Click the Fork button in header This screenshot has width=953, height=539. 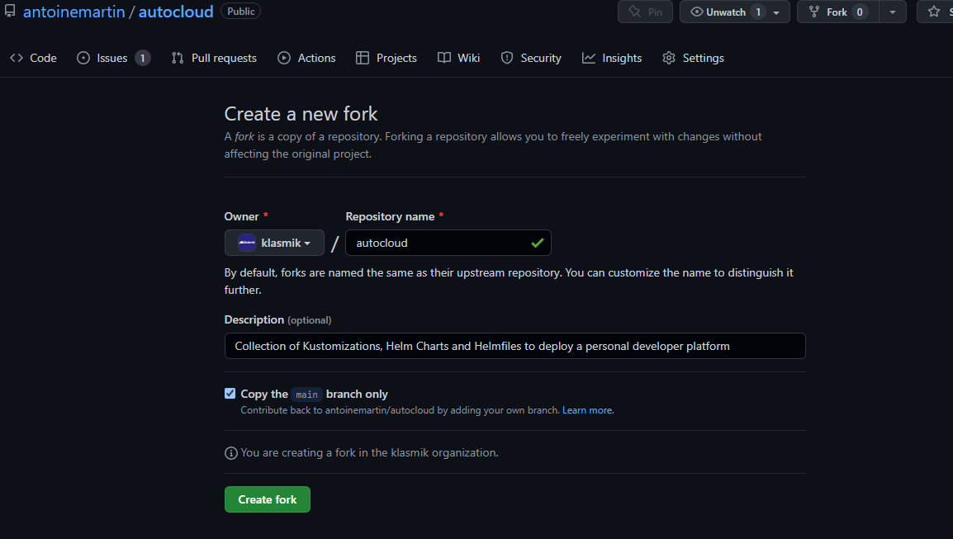coord(837,12)
